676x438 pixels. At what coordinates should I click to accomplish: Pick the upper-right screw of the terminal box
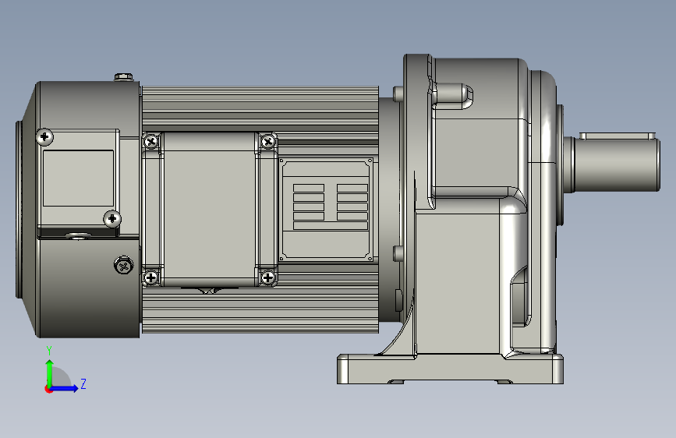[267, 141]
